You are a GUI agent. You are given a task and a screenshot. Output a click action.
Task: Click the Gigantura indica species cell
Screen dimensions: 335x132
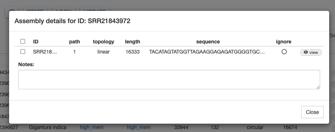tap(48, 128)
